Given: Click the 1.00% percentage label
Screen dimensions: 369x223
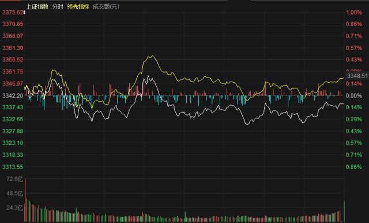Looking at the screenshot, I should [x=353, y=12].
